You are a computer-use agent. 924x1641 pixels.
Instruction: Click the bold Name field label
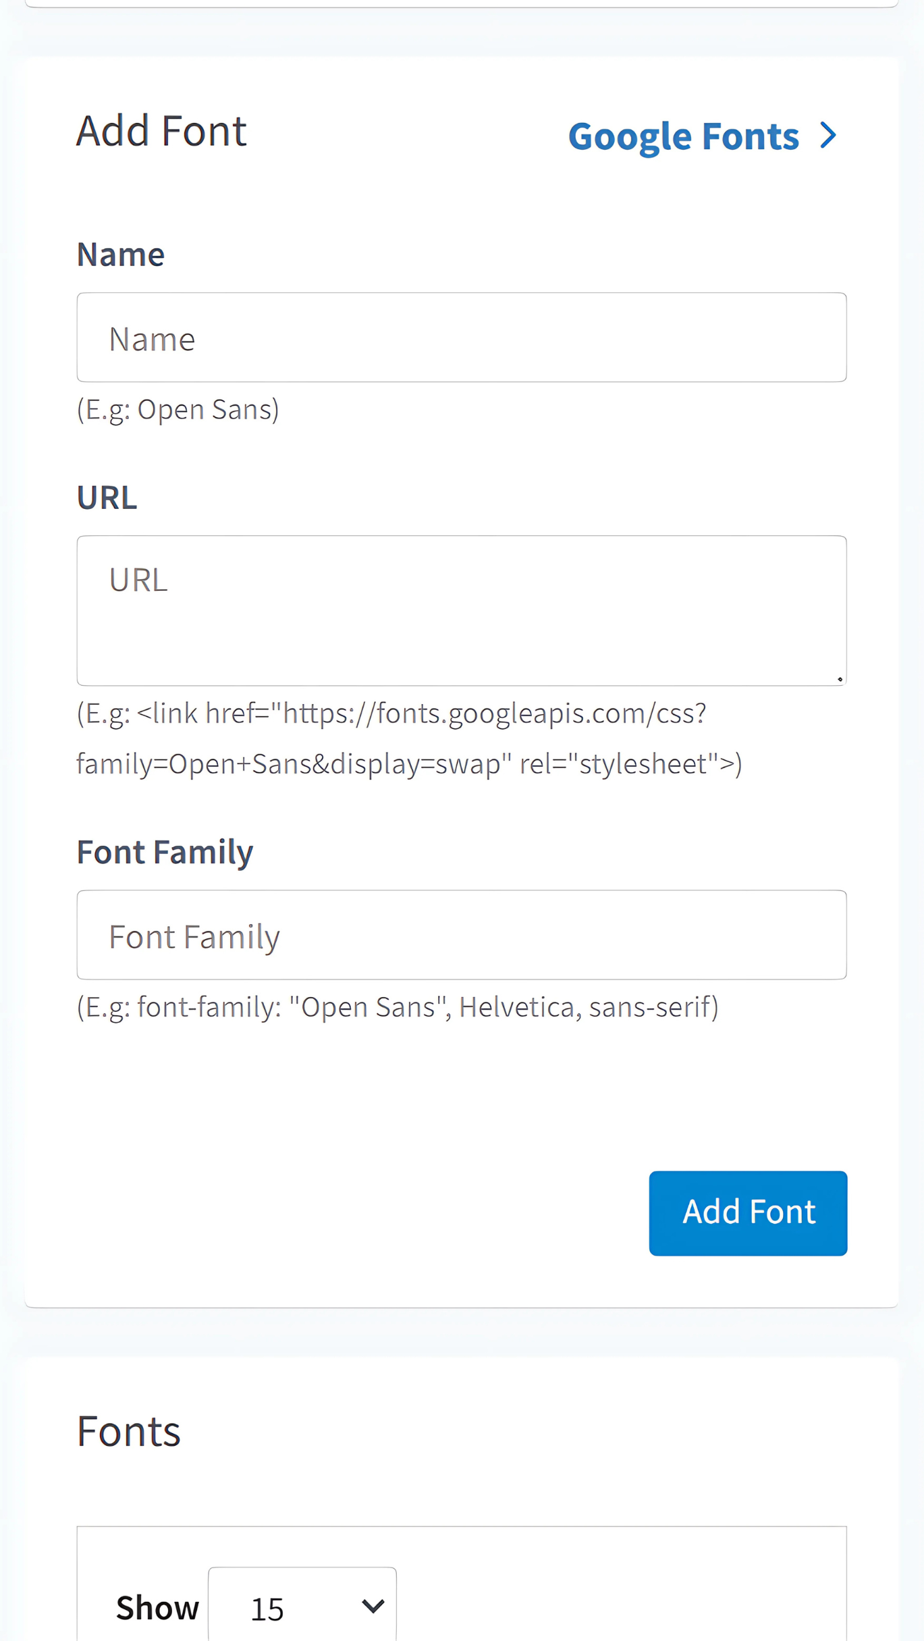point(120,254)
